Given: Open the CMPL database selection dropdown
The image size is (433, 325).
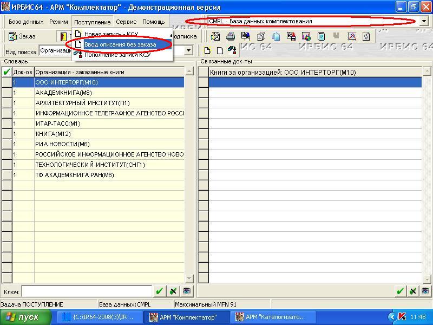Looking at the screenshot, I should (x=423, y=22).
